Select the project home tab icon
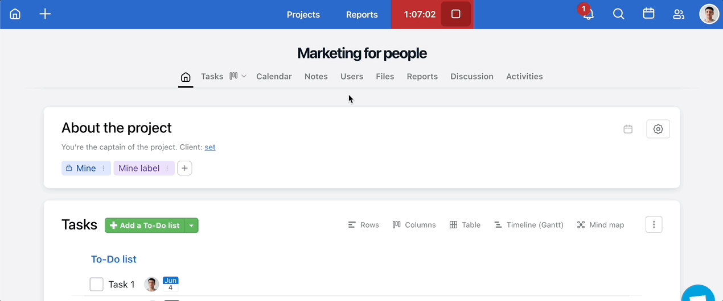Screen dimensions: 723x301 (x=186, y=77)
